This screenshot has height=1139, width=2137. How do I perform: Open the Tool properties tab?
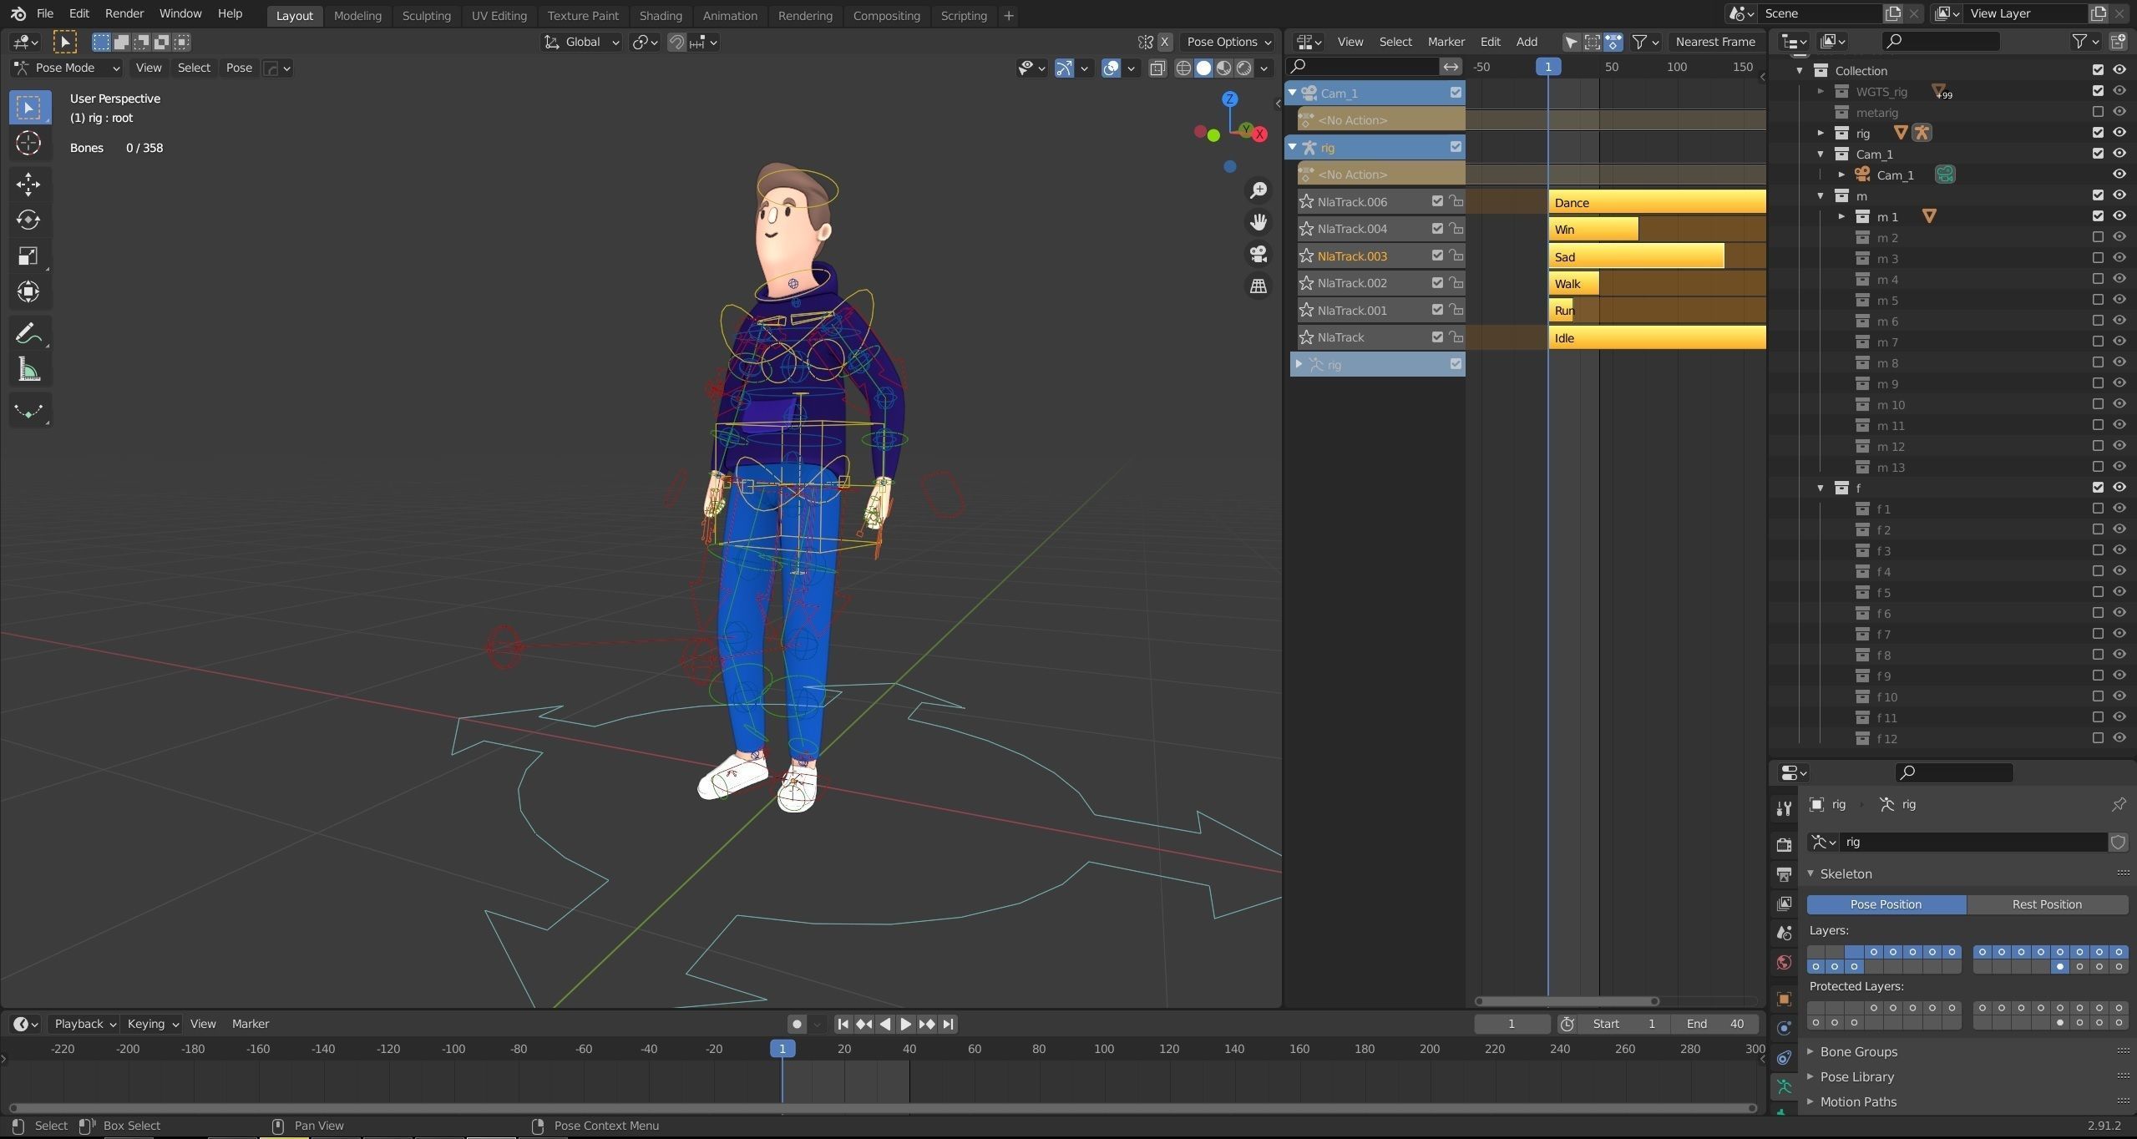tap(1784, 807)
